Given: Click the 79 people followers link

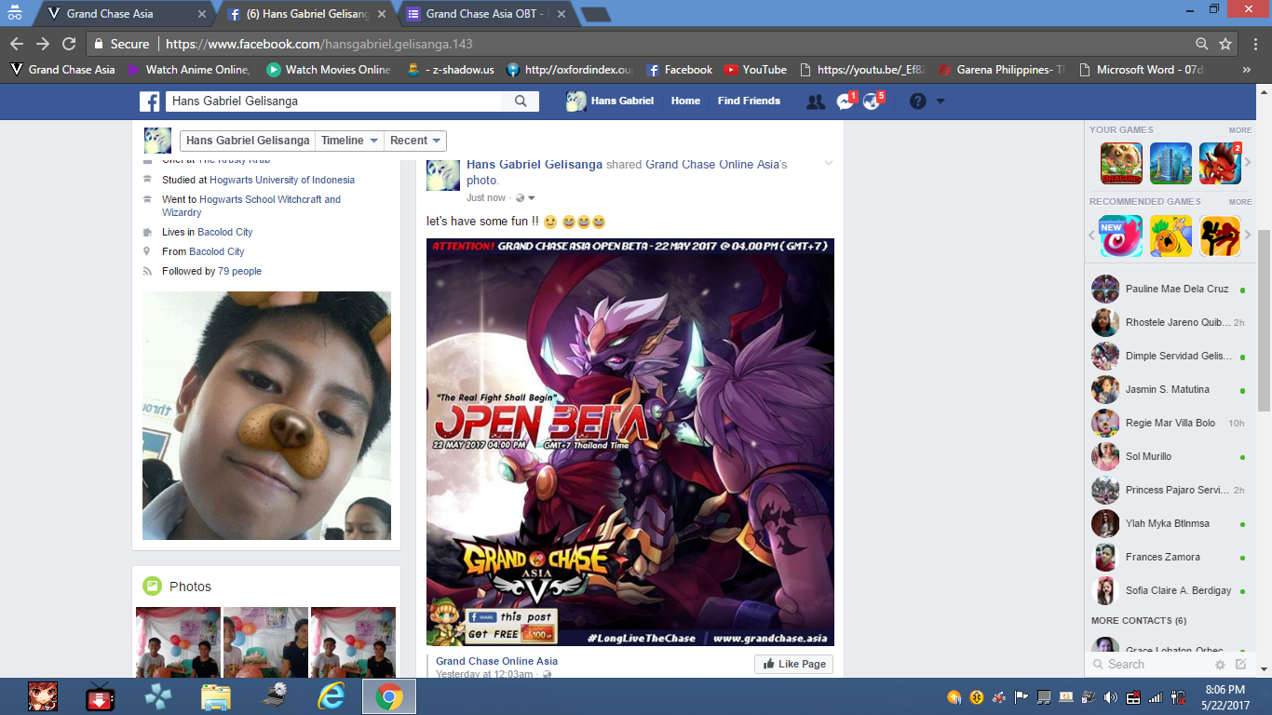Looking at the screenshot, I should click(x=239, y=271).
